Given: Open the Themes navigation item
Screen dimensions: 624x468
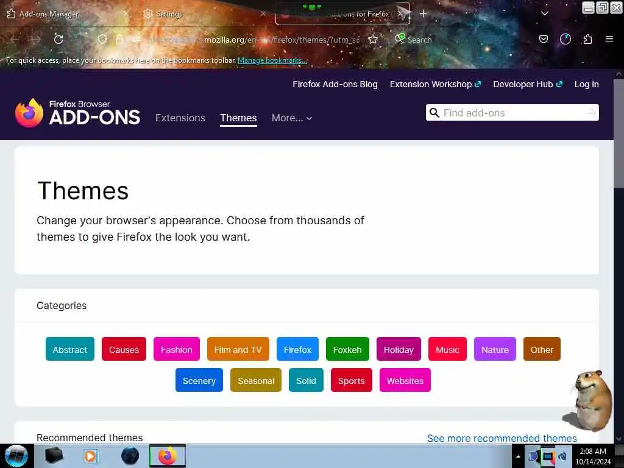Looking at the screenshot, I should (x=238, y=118).
